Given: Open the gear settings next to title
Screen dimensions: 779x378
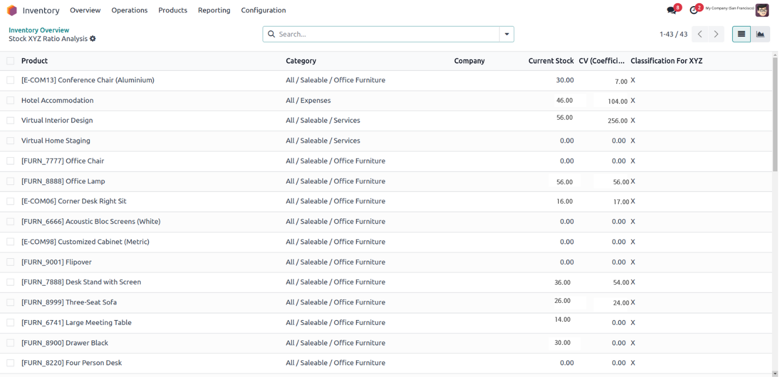Looking at the screenshot, I should pyautogui.click(x=93, y=39).
